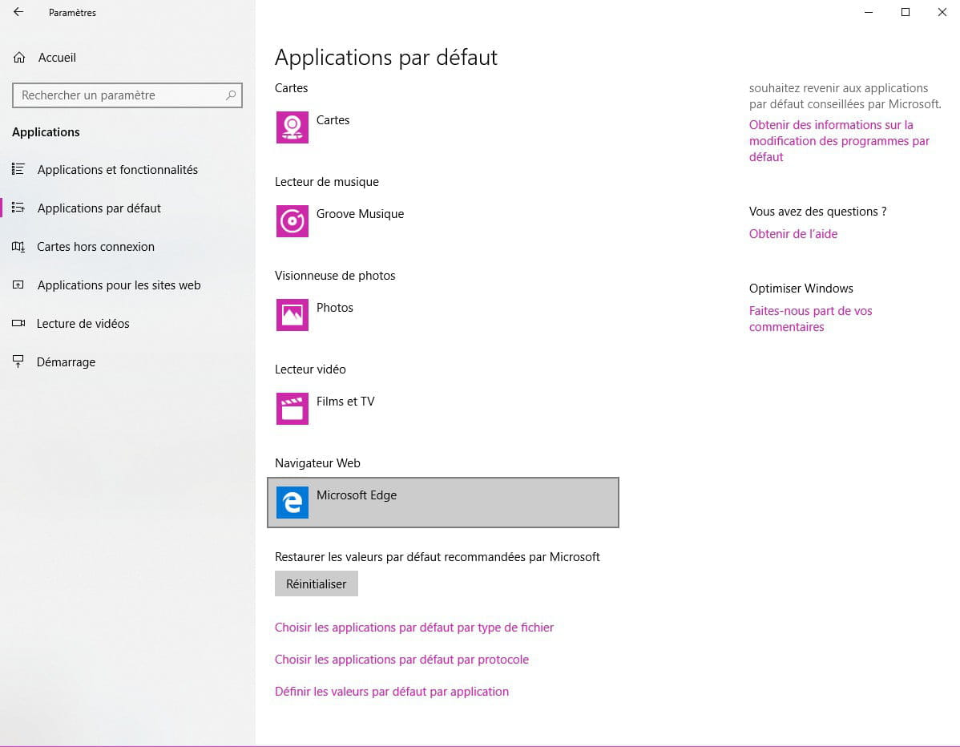960x747 pixels.
Task: Go to Cartes hors connexion
Action: point(95,247)
